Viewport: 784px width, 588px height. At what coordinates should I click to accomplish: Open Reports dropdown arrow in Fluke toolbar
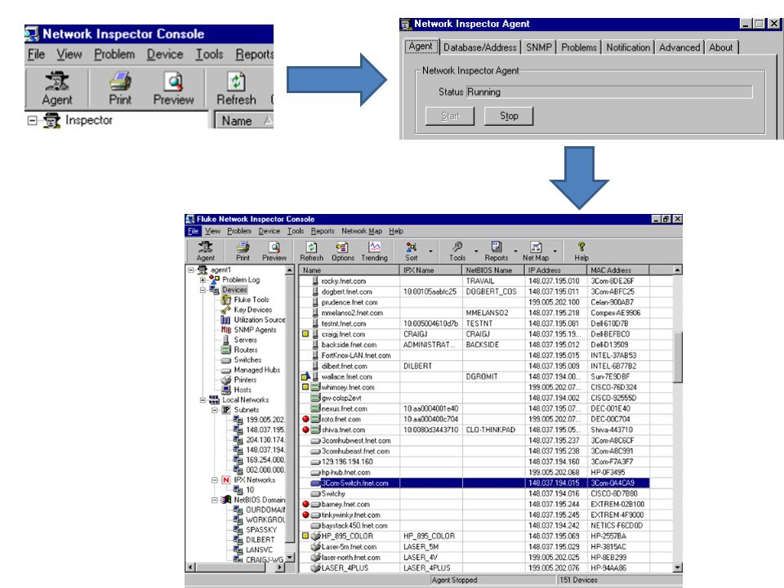point(515,252)
